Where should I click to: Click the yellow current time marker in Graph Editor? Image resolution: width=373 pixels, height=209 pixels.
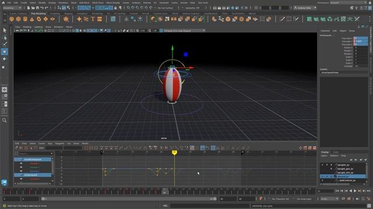(x=174, y=153)
